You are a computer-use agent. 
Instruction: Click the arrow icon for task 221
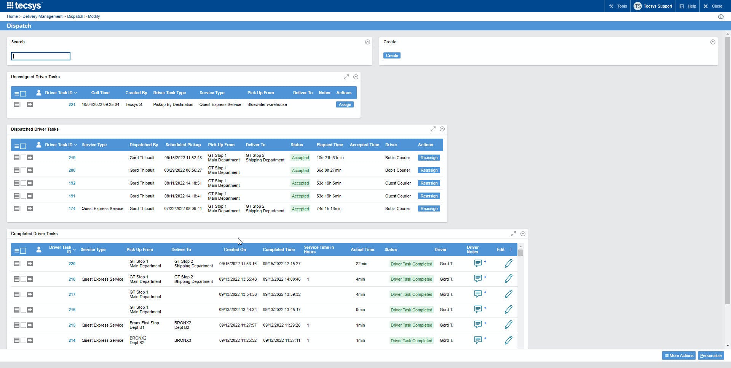(x=30, y=104)
